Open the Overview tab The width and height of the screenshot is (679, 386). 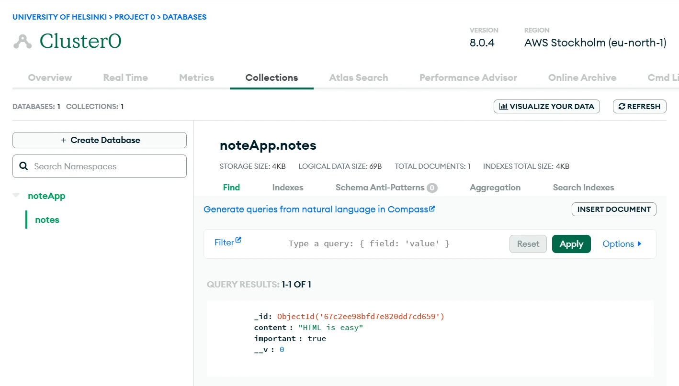50,77
